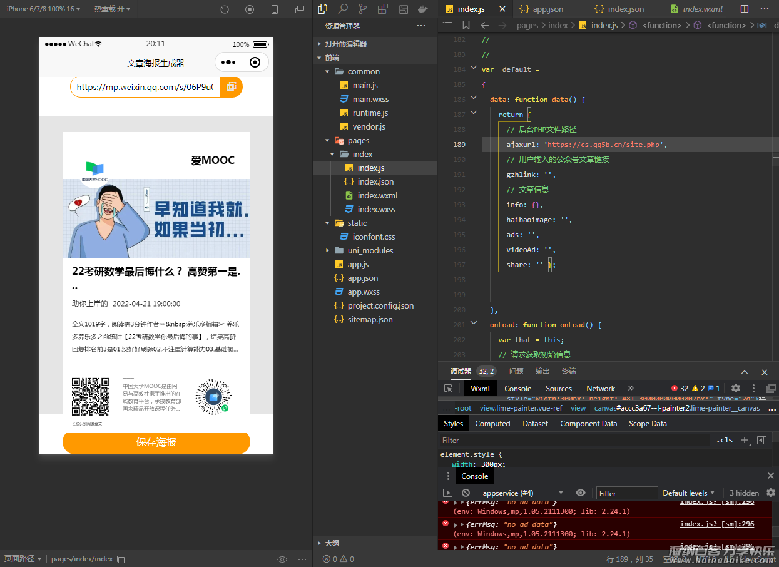This screenshot has height=567, width=779.
Task: Go back with the left arrow icon
Action: 485,25
